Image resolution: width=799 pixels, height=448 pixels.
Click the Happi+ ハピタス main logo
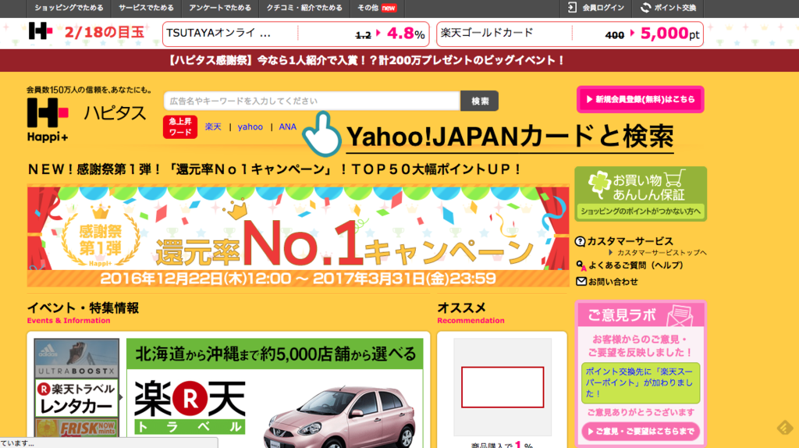pos(87,119)
